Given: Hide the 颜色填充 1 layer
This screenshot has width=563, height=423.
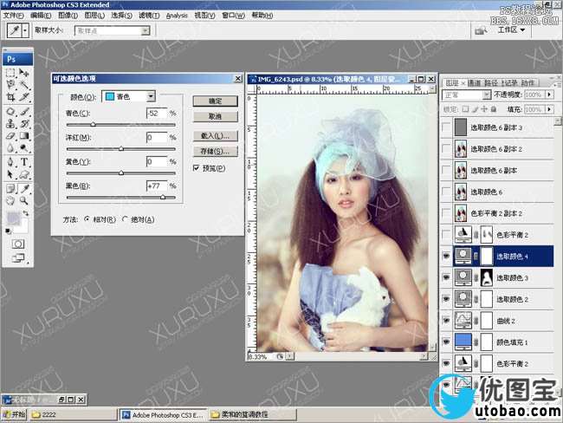Looking at the screenshot, I should click(446, 342).
